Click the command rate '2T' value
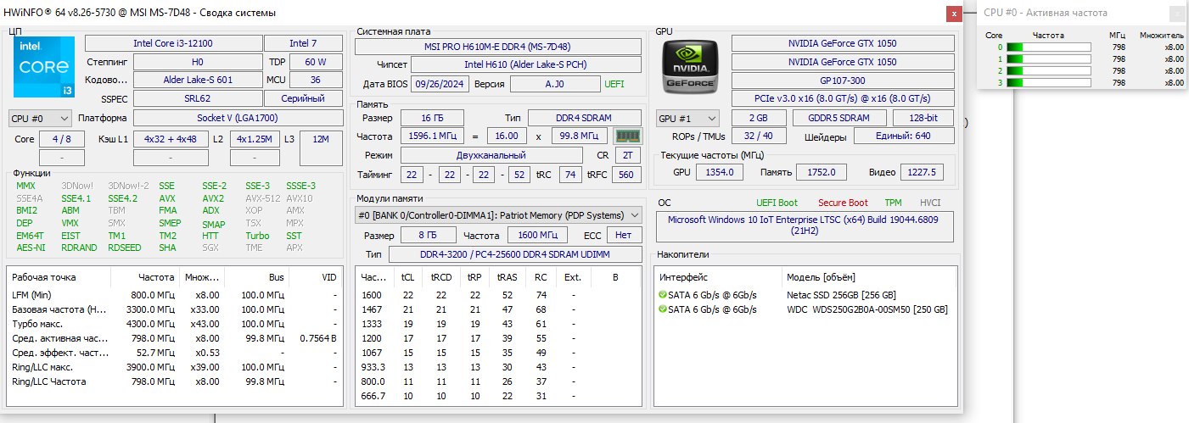 [x=627, y=155]
